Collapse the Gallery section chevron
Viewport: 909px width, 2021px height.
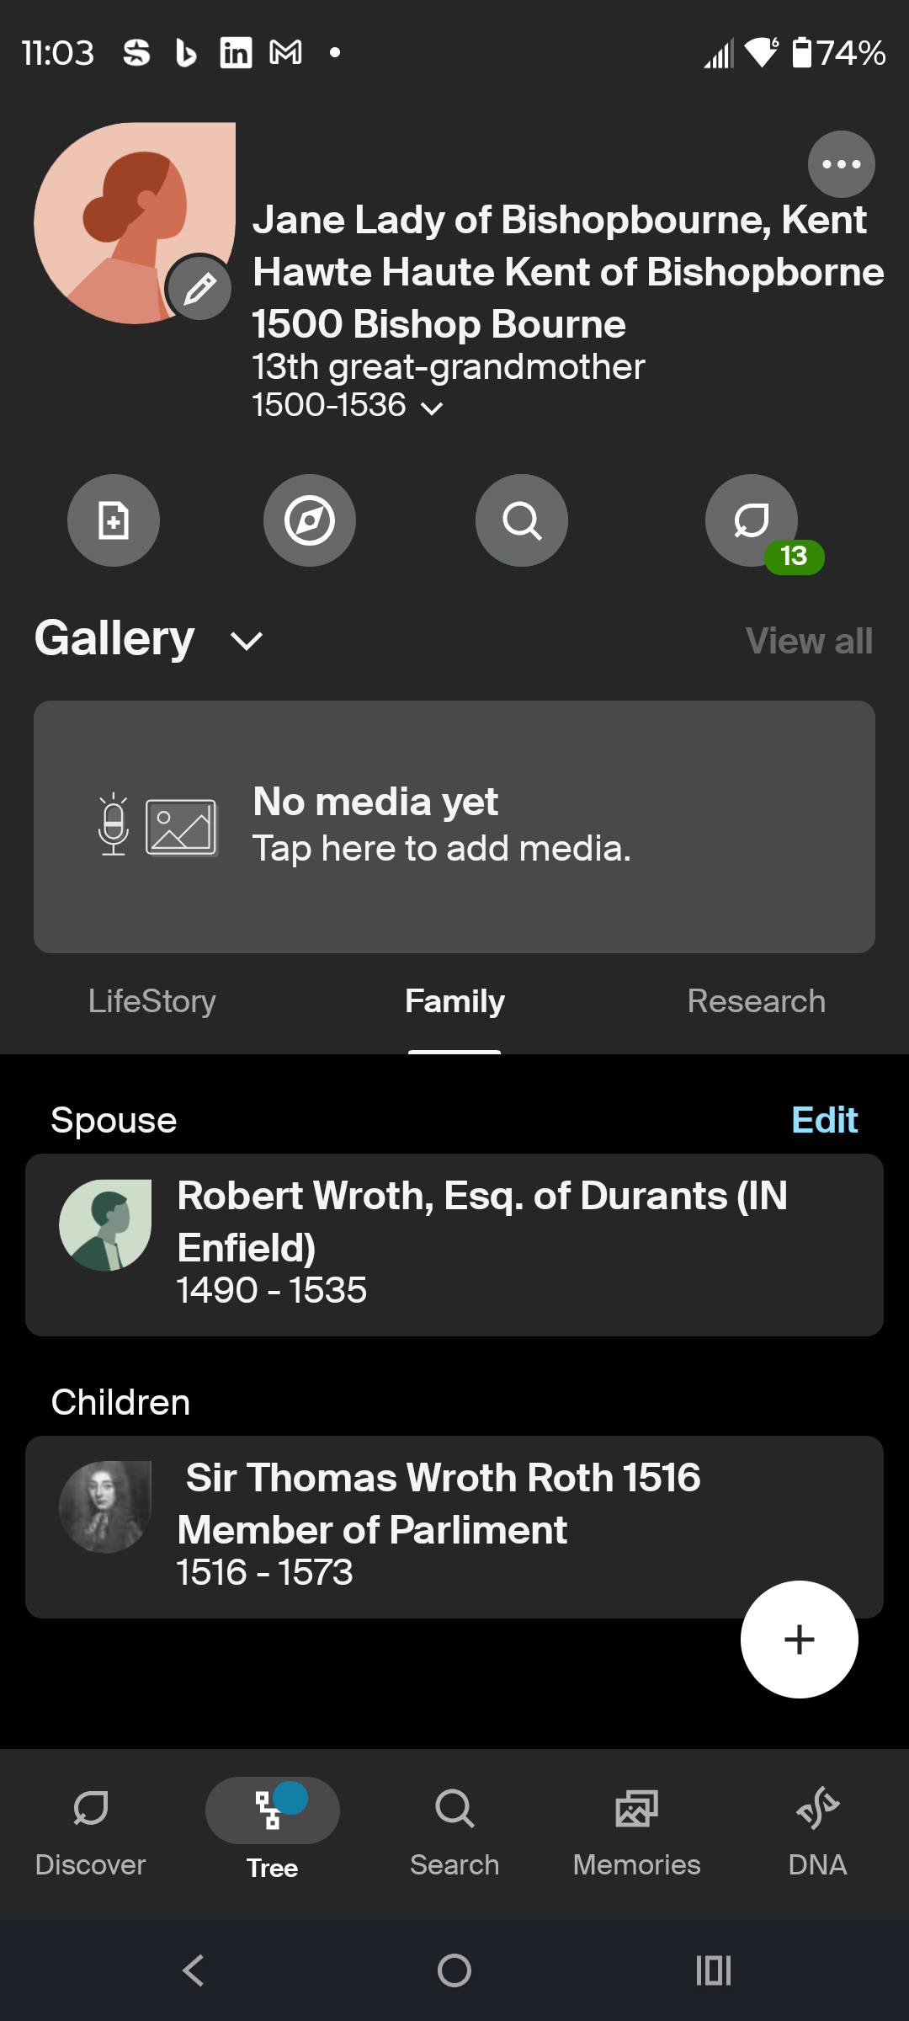coord(247,642)
